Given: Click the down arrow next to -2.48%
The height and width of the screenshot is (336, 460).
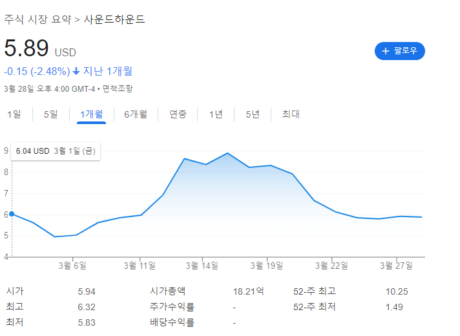Looking at the screenshot, I should (x=76, y=71).
